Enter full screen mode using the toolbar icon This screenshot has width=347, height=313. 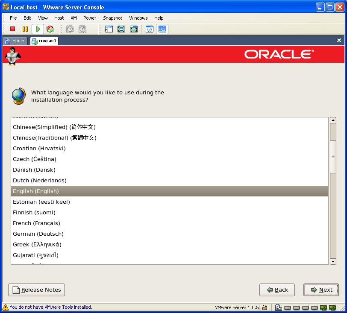click(121, 29)
